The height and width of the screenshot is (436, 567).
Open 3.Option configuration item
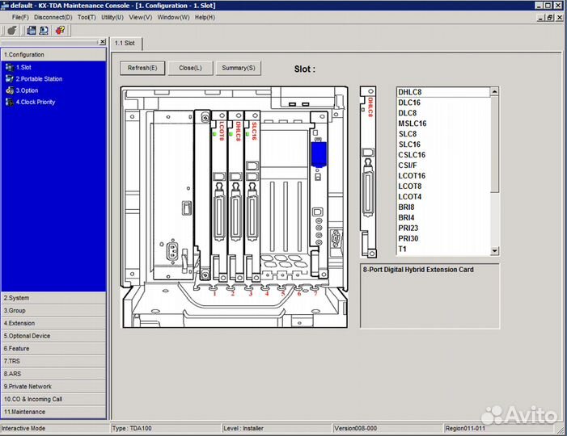27,90
